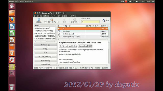Toggle the checkbox for package jd

[x=59, y=29]
